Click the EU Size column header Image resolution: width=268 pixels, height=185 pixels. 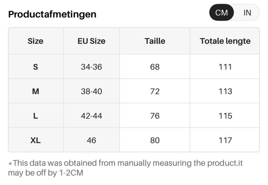[92, 41]
